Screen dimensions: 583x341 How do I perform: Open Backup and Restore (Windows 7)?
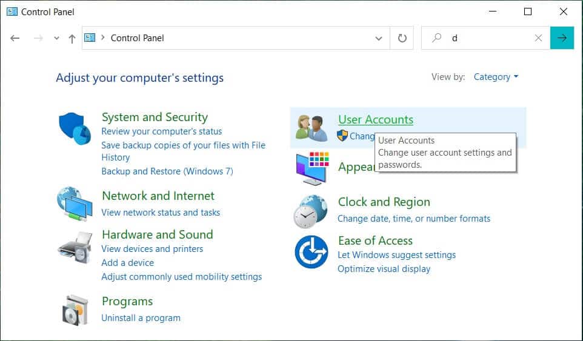point(167,171)
